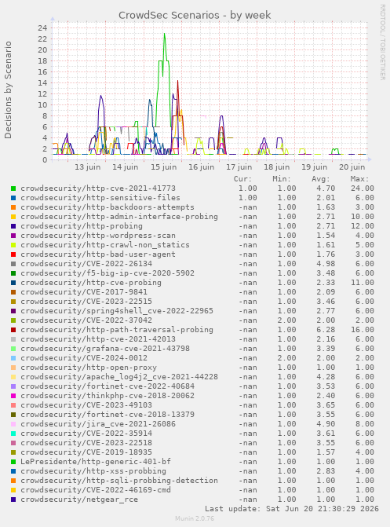Select the crowdsecurity/http-probing legend label

tap(82, 226)
